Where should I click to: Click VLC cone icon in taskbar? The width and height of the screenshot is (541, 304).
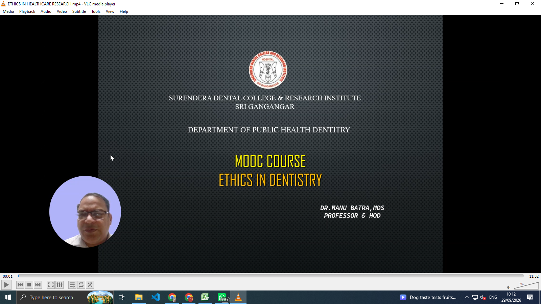click(238, 297)
